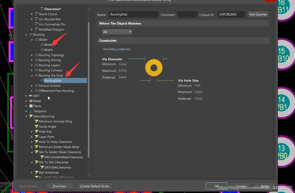Click the Plane category icon
Image resolution: width=295 pixels, height=193 pixels.
(31, 106)
